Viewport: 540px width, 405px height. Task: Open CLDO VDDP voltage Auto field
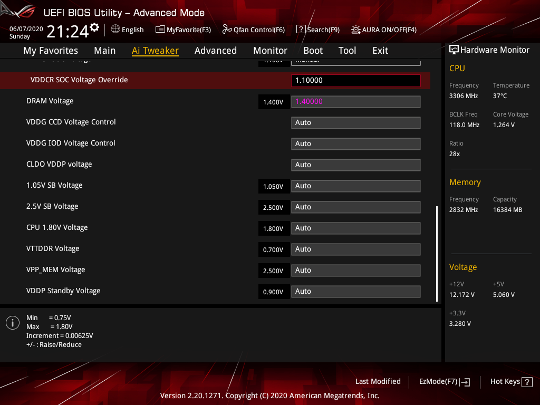(356, 165)
